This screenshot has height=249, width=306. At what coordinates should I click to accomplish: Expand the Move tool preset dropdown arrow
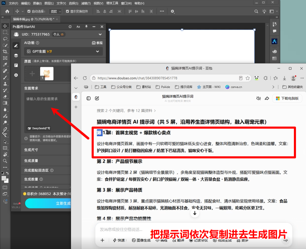coord(22,11)
